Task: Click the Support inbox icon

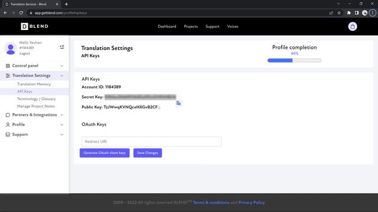Action: coord(8,134)
